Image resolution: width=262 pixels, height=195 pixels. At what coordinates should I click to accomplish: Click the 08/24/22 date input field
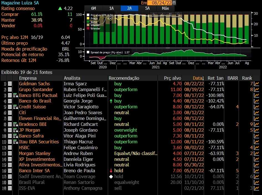tap(160, 3)
